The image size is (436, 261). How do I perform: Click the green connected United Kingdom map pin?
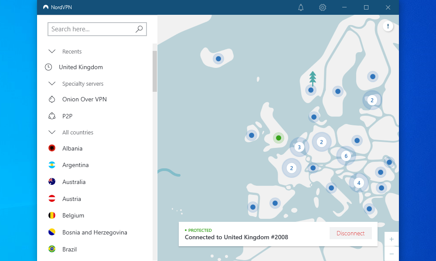coord(278,137)
